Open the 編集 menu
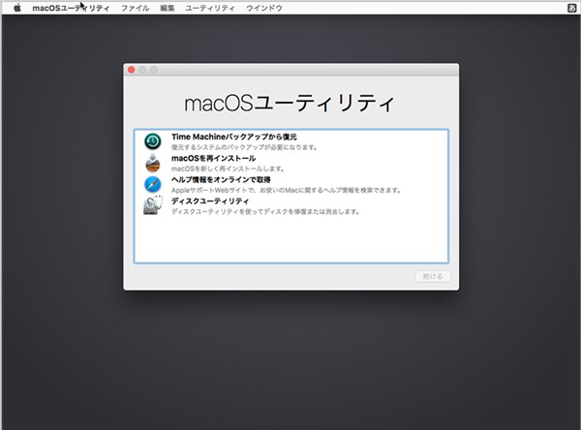Image resolution: width=581 pixels, height=430 pixels. coord(168,8)
